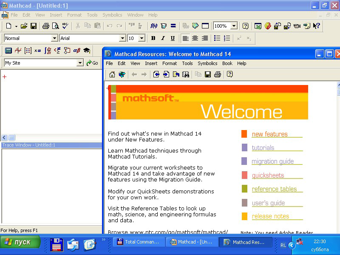Click Insert Unit icon
The image size is (340, 255).
click(164, 26)
